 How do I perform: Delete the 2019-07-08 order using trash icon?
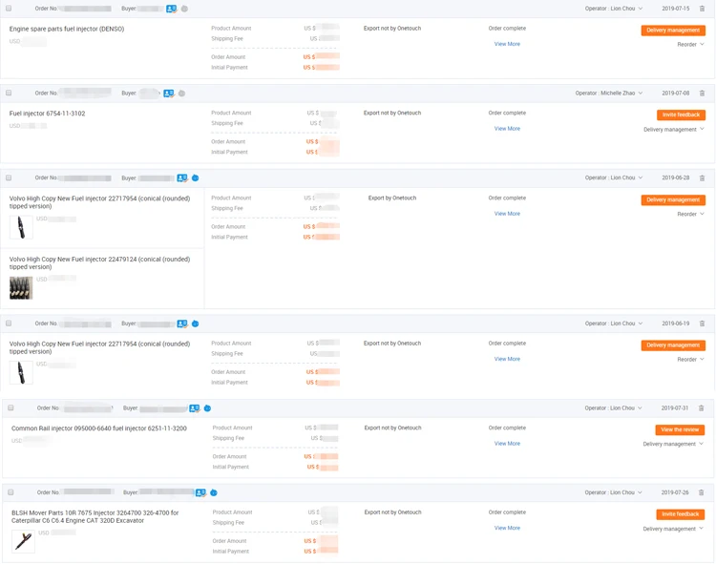702,94
